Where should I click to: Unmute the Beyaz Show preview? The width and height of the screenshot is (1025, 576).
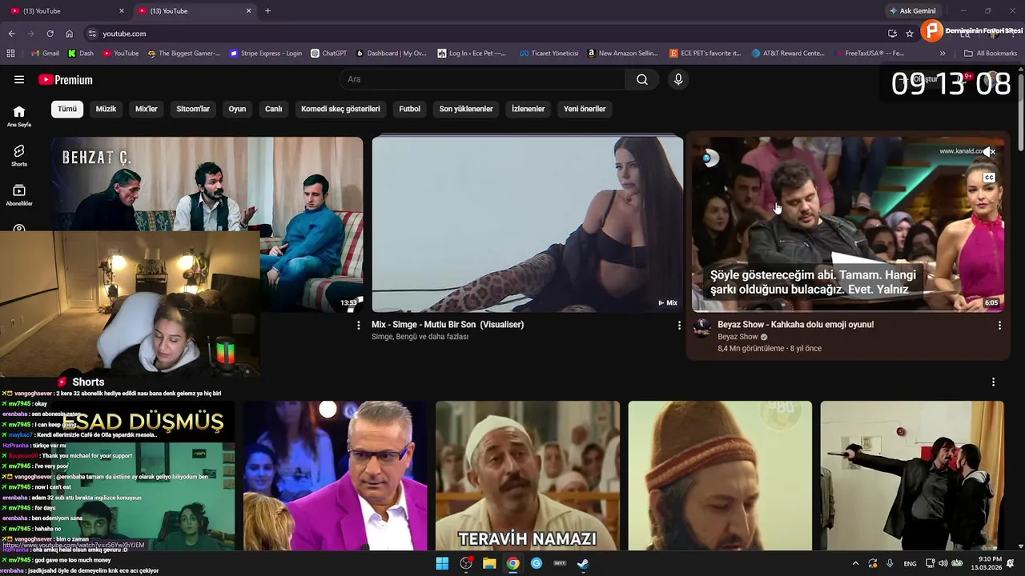coord(990,152)
